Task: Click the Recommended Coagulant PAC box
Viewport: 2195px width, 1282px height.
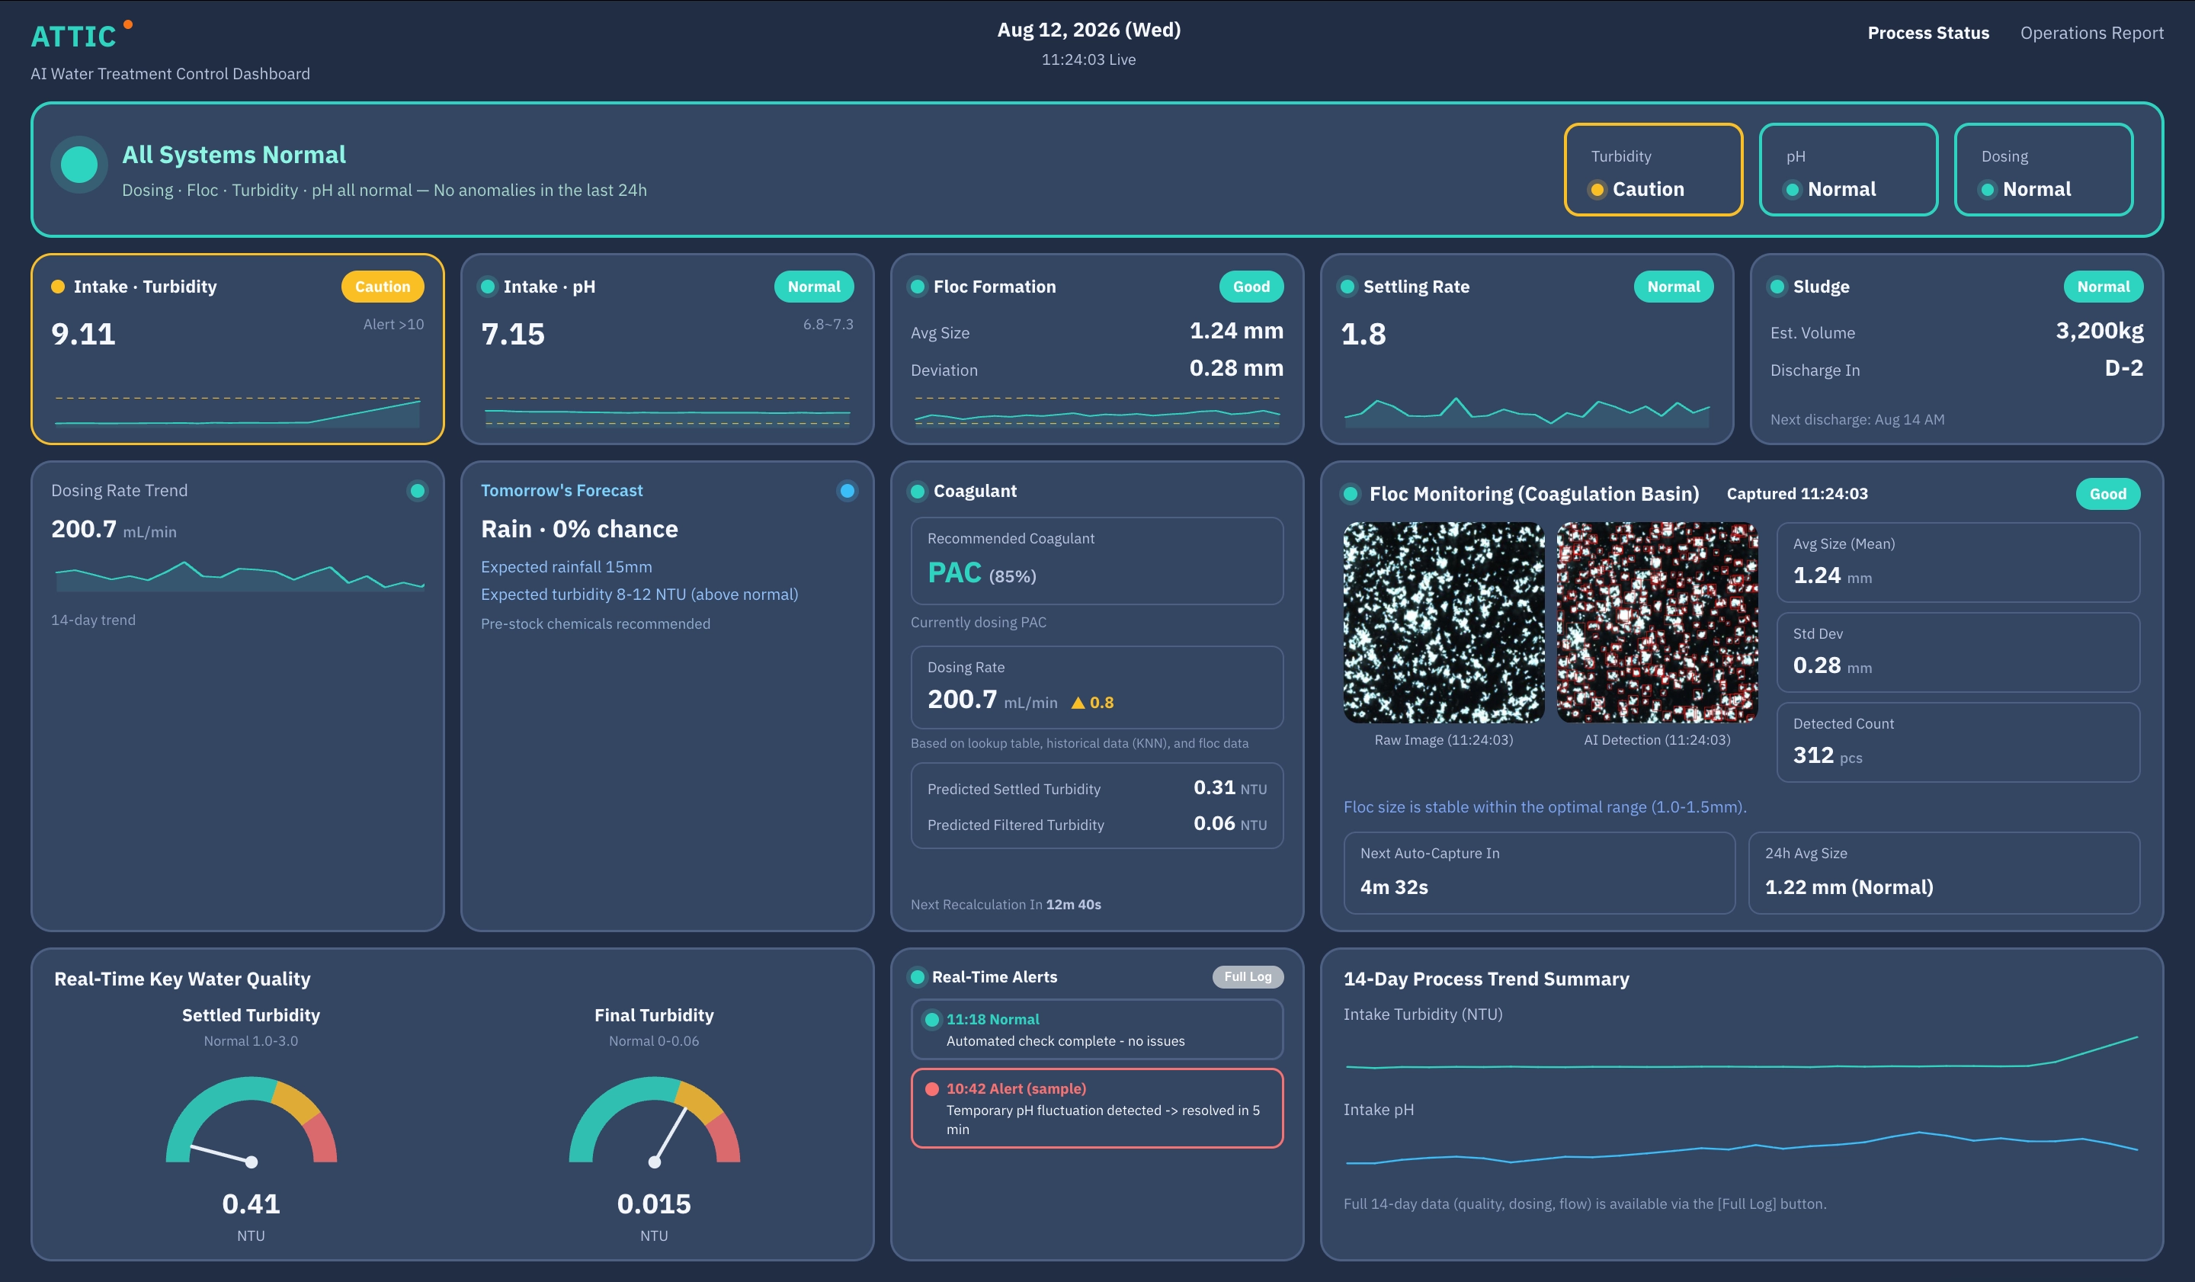Action: coord(1097,561)
